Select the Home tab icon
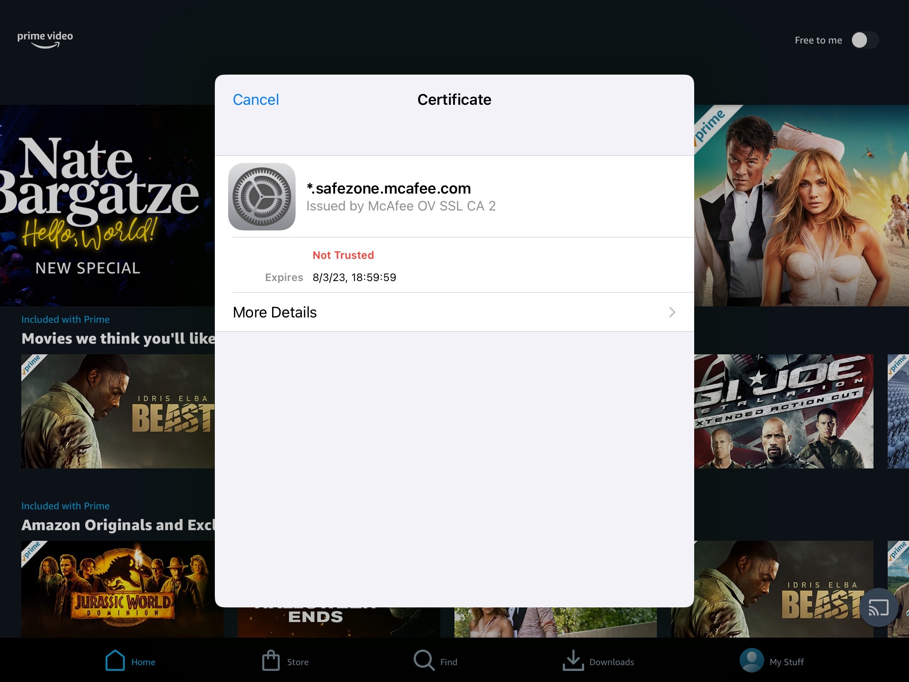 [115, 660]
